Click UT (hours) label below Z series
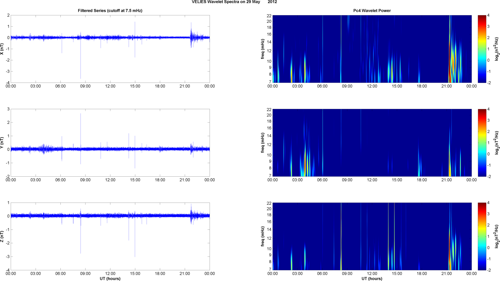 tap(110, 279)
